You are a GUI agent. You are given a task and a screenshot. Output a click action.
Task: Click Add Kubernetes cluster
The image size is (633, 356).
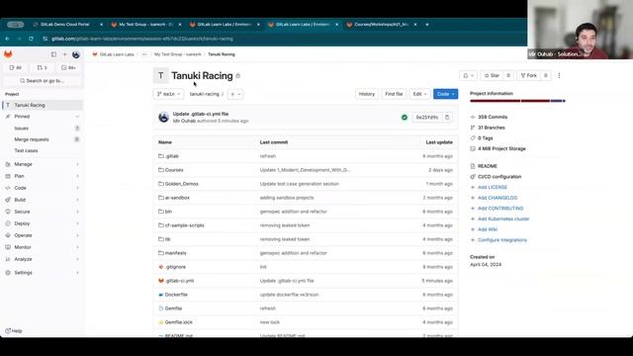click(503, 219)
